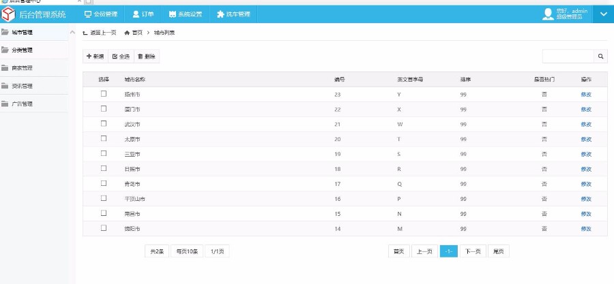This screenshot has height=284, width=614.
Task: Tick the checkbox for 三亚市
Action: pyautogui.click(x=104, y=153)
